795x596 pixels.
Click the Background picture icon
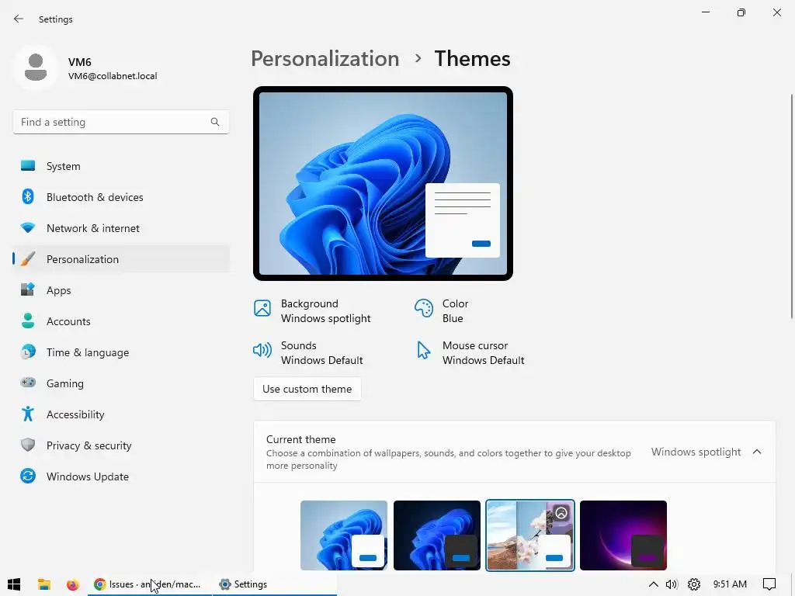pos(262,308)
